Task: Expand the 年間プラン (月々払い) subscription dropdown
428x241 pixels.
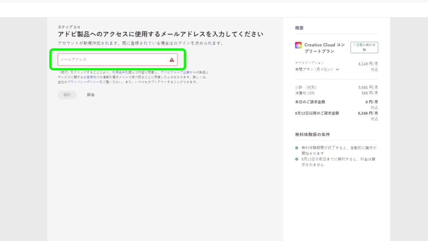Action: [x=317, y=69]
